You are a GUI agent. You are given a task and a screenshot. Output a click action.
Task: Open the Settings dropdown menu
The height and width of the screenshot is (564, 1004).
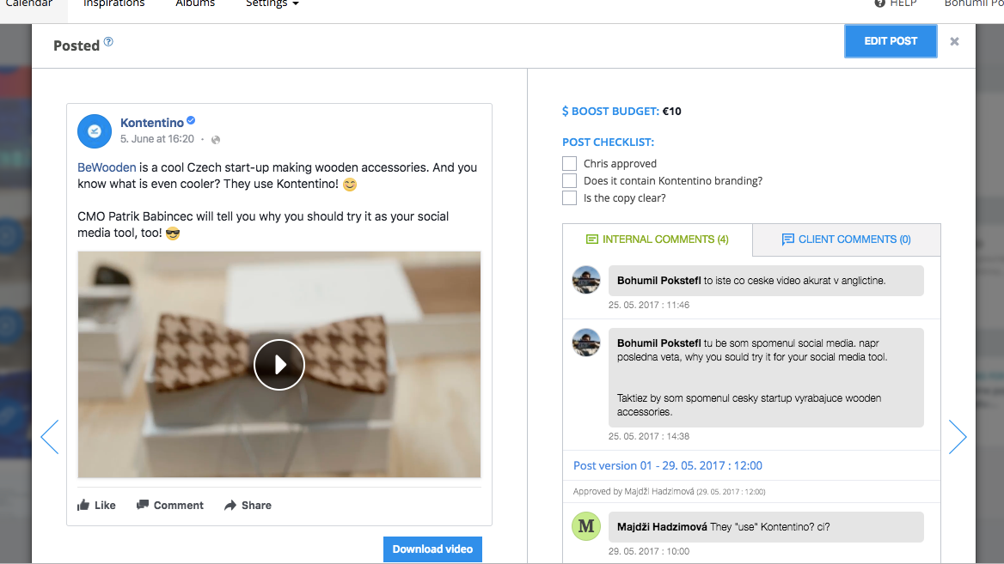[272, 3]
